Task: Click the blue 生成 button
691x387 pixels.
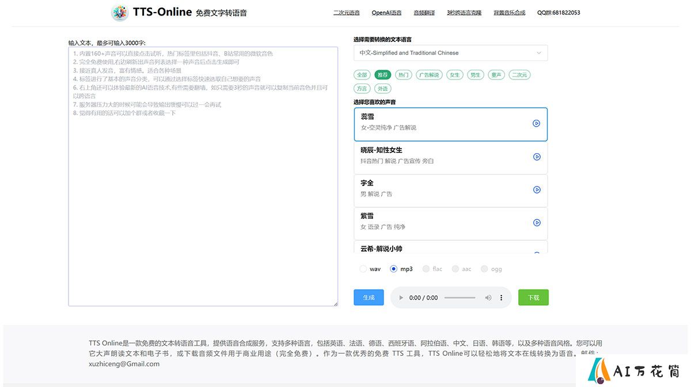Action: [369, 297]
